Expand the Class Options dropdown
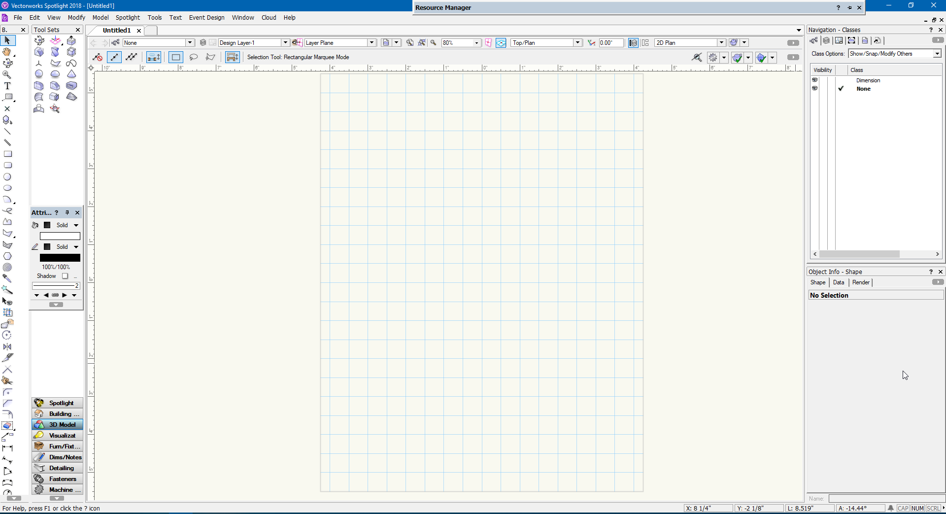Viewport: 946px width, 514px height. tap(937, 54)
